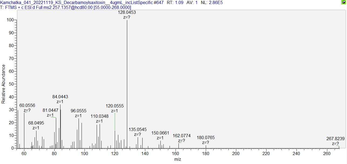
Task: Click the 162.0774 peak label
Action: point(182,136)
